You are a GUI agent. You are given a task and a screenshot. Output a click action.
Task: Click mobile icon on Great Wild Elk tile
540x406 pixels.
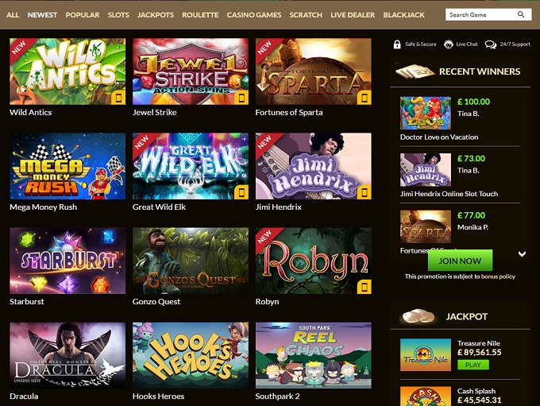[241, 192]
